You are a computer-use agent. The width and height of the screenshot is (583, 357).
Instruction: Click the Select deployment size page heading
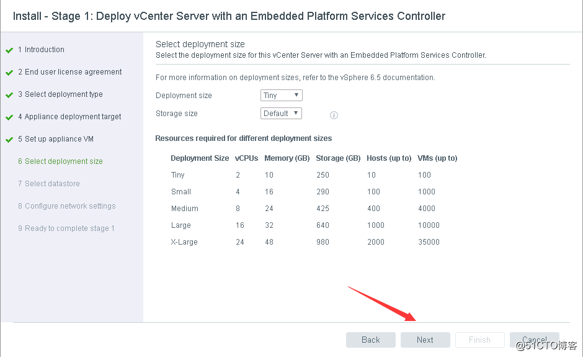(200, 44)
